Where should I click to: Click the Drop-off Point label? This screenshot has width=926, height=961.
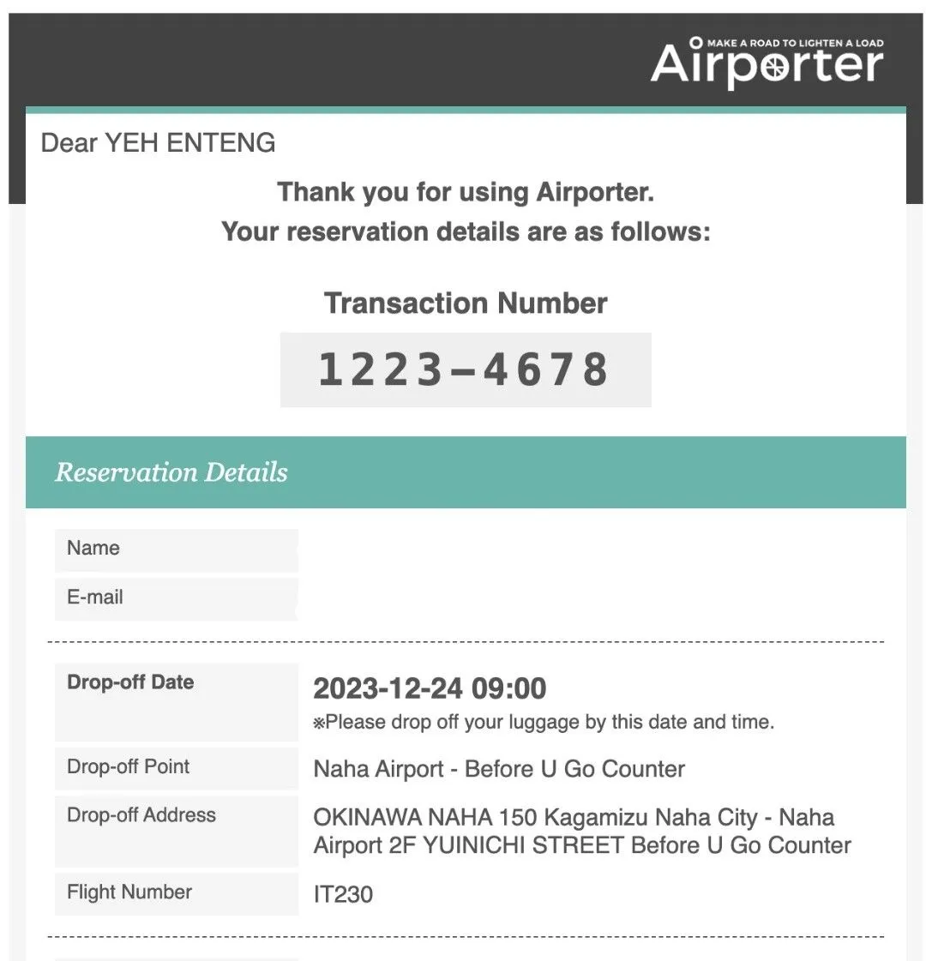pos(128,766)
